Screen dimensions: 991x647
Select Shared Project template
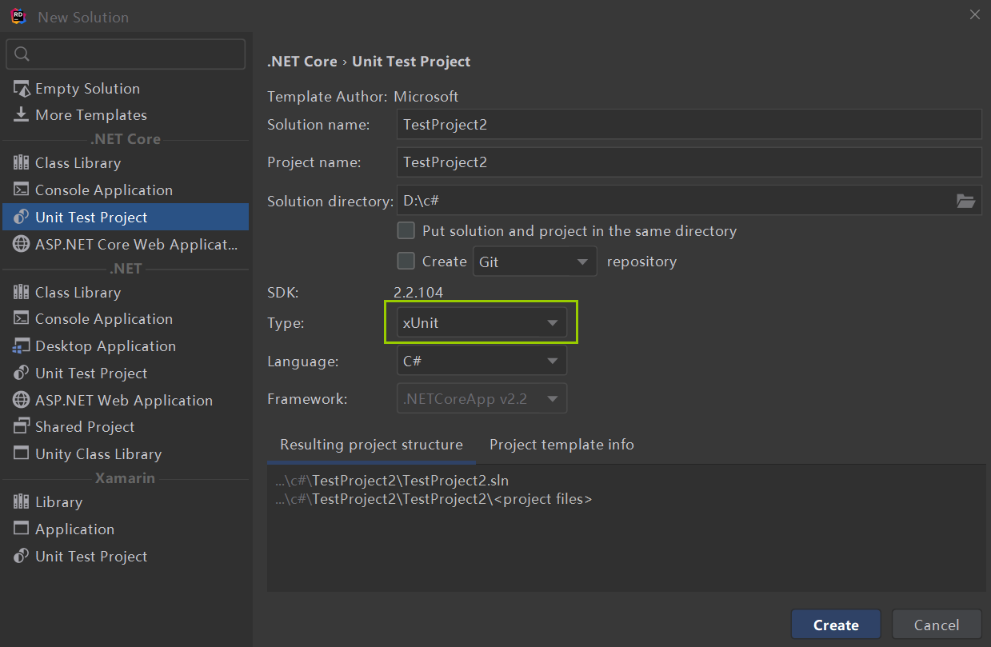[126, 427]
